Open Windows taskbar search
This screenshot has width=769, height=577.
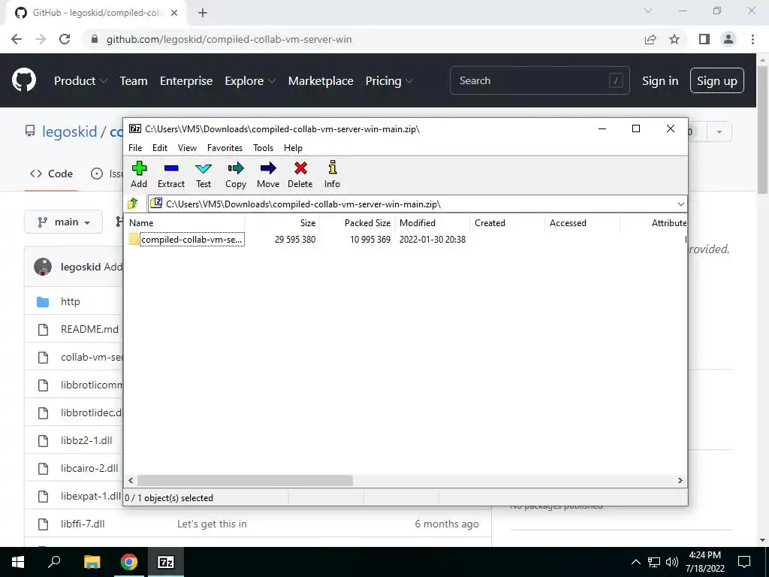pyautogui.click(x=54, y=562)
